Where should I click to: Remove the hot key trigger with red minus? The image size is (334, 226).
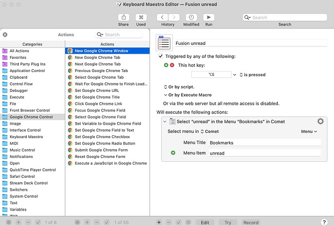pyautogui.click(x=172, y=65)
